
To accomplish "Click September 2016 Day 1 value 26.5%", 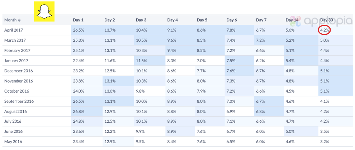I will click(79, 101).
